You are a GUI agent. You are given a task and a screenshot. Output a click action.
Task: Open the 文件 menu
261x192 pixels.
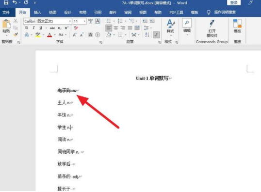click(x=6, y=12)
